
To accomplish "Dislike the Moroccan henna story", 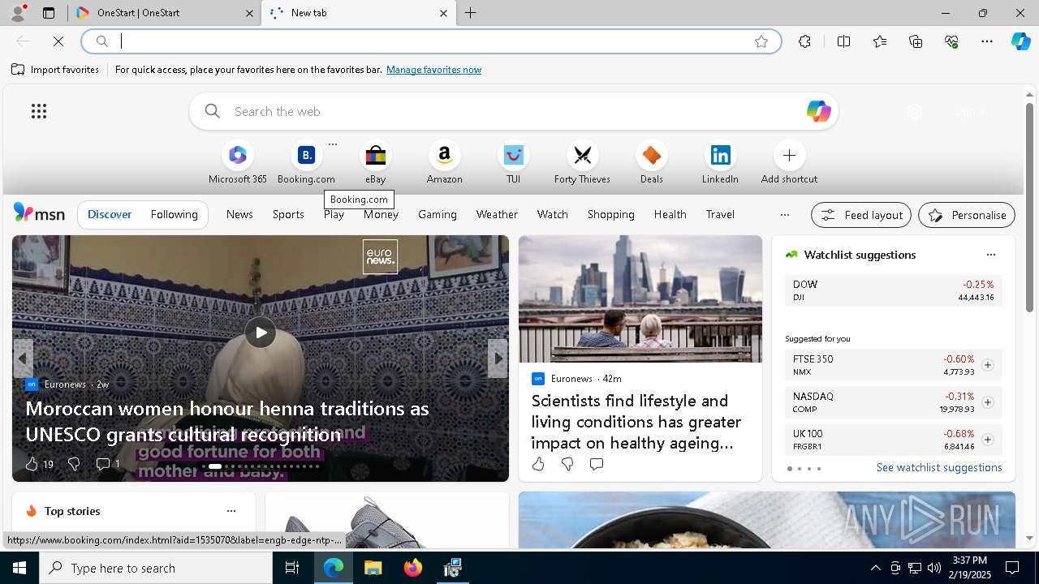I will 74,464.
